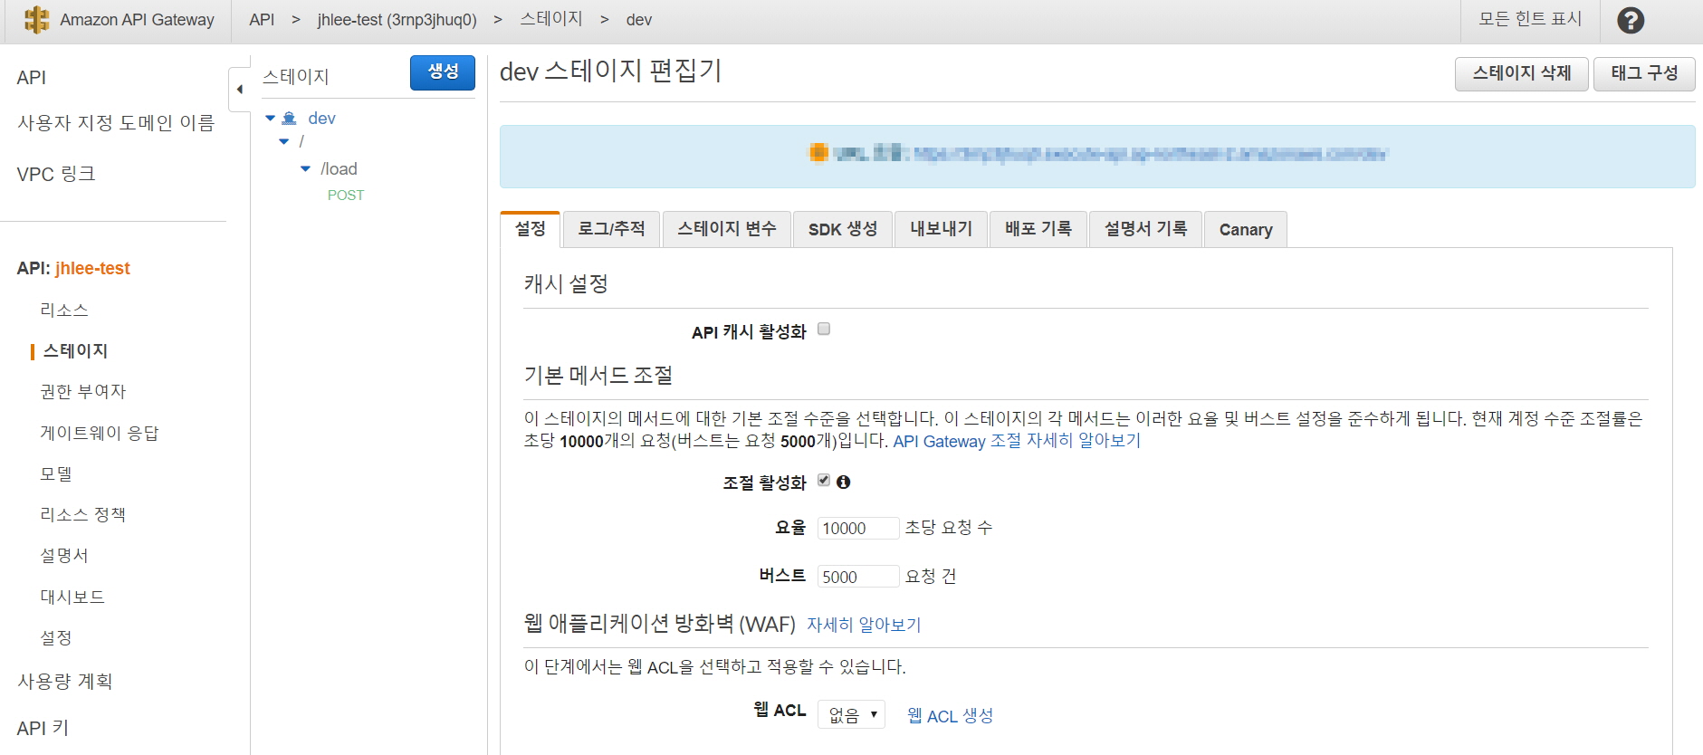Open the 내보내기 tab
The height and width of the screenshot is (755, 1703).
[x=942, y=229]
